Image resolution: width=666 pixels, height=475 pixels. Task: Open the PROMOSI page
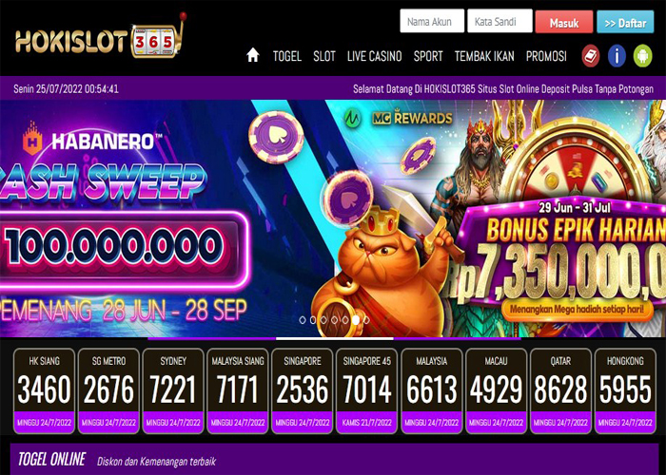tap(546, 56)
